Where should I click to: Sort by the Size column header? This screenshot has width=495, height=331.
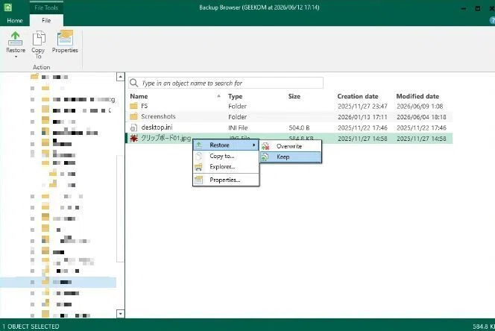click(294, 96)
